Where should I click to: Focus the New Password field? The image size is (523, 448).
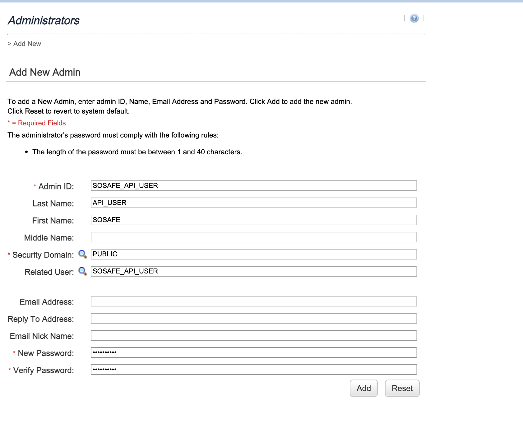253,352
